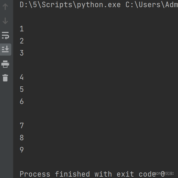Click output line showing 5
Screen dimensions: 178x178
[22, 89]
